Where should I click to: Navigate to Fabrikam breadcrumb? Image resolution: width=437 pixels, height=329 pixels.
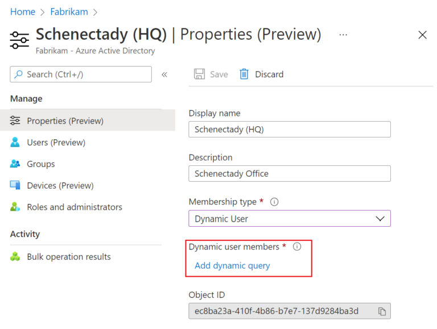(68, 11)
